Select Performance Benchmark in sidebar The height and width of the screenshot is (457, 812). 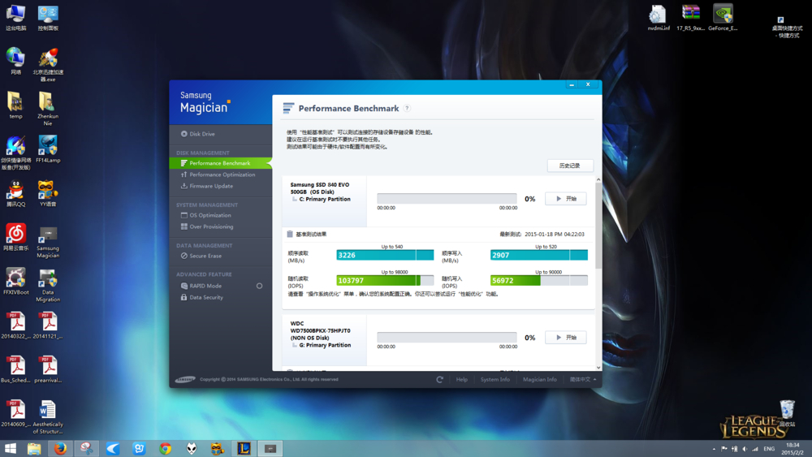click(221, 163)
